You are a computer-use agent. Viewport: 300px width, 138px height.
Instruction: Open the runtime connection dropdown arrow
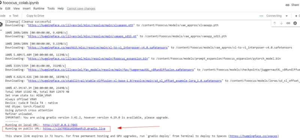(x=286, y=16)
